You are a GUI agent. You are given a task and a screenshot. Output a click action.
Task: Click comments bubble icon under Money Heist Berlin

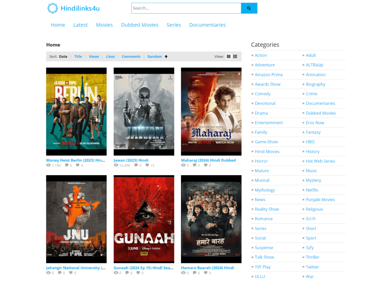coord(67,165)
